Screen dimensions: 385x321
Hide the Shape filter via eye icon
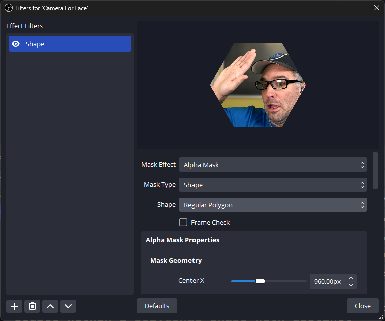point(16,44)
